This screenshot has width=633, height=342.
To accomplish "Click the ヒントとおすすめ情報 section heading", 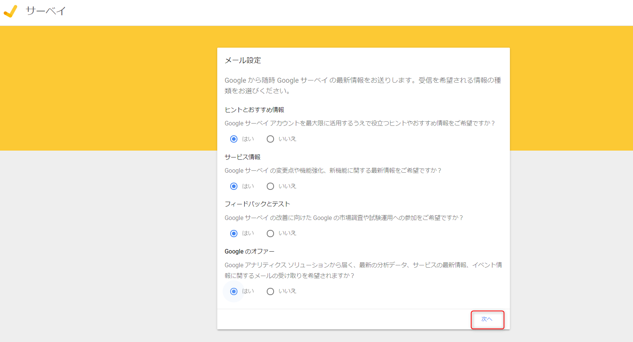I will coord(254,110).
